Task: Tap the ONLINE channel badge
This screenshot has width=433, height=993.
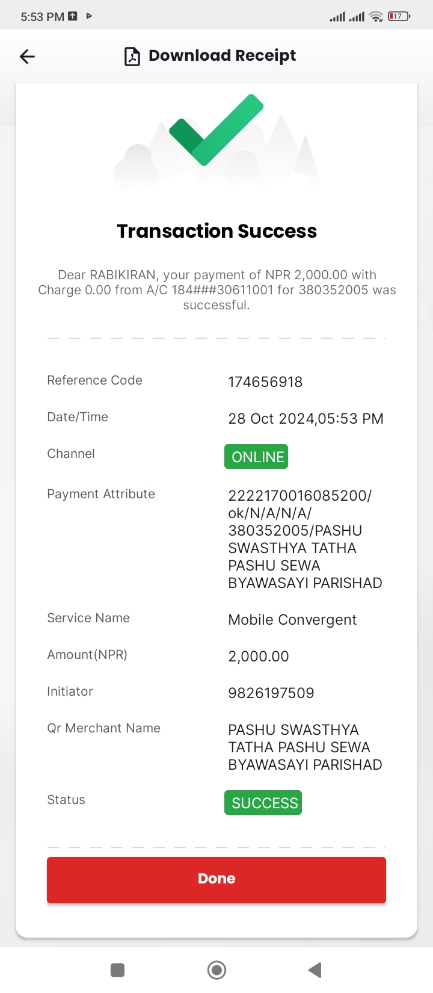Action: pos(256,456)
